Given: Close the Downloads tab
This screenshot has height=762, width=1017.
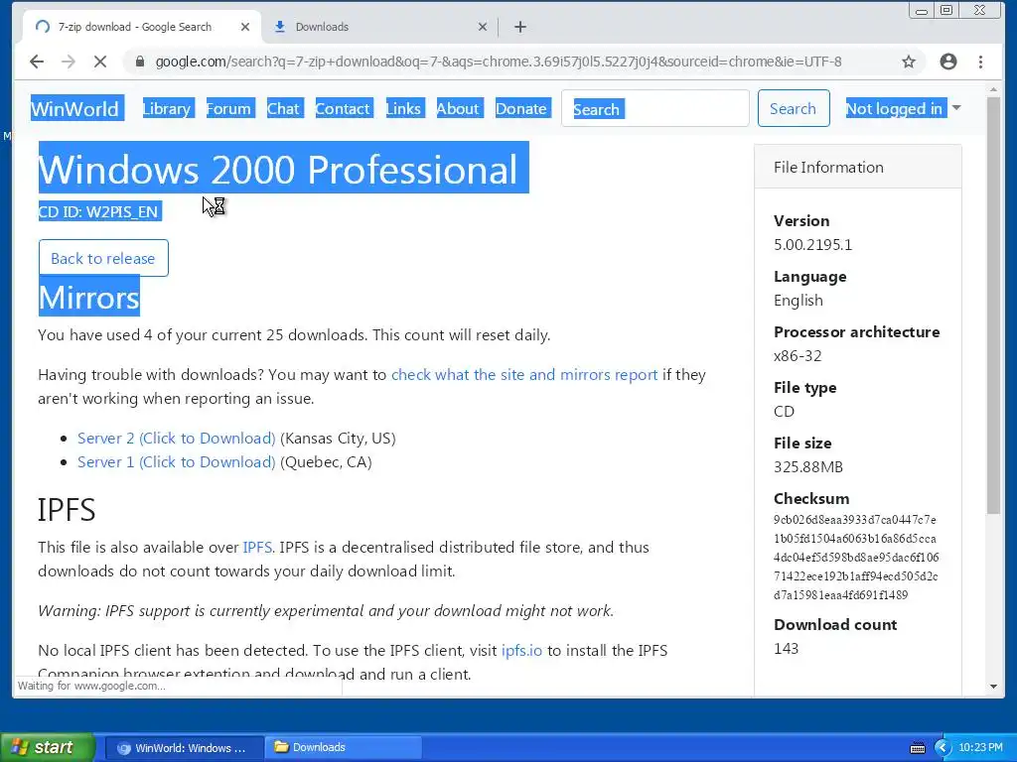Looking at the screenshot, I should point(482,27).
